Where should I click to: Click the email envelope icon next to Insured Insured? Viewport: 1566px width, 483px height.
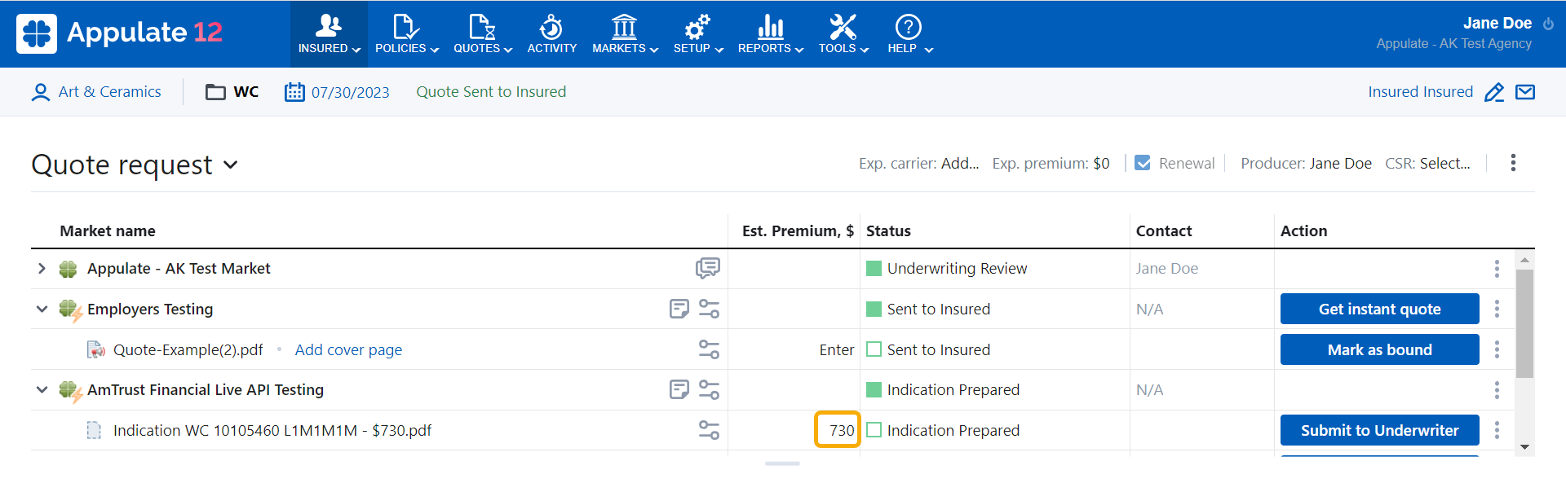pos(1525,92)
